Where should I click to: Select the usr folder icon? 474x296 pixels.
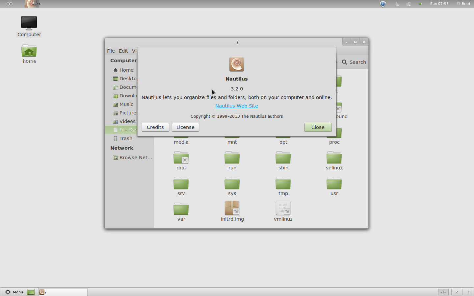(334, 184)
